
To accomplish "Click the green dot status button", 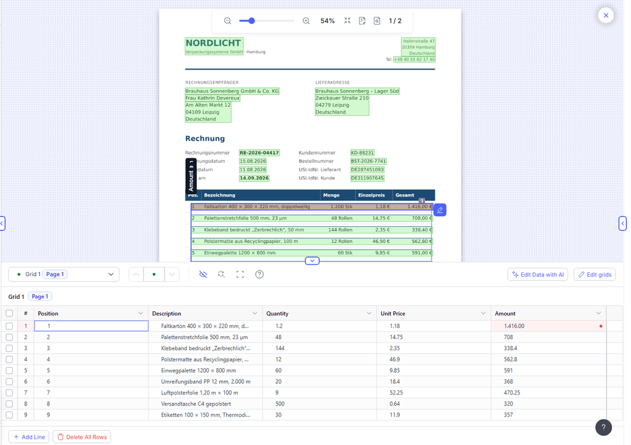I will (x=154, y=274).
